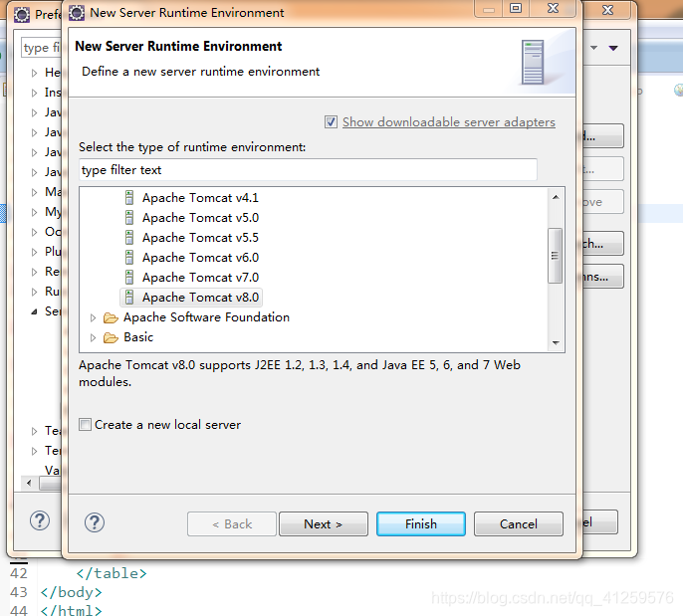683x616 pixels.
Task: Select Apache Software Foundation tree row
Action: pos(206,317)
